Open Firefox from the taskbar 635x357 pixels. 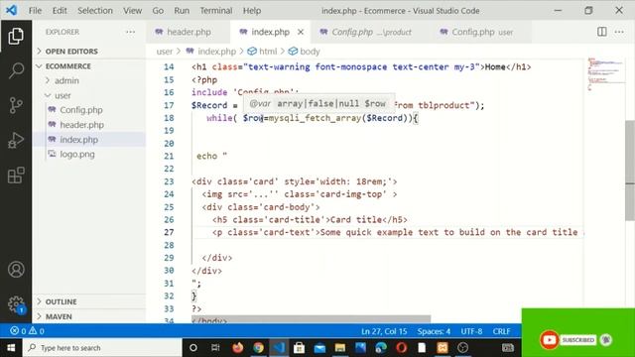coord(238,348)
